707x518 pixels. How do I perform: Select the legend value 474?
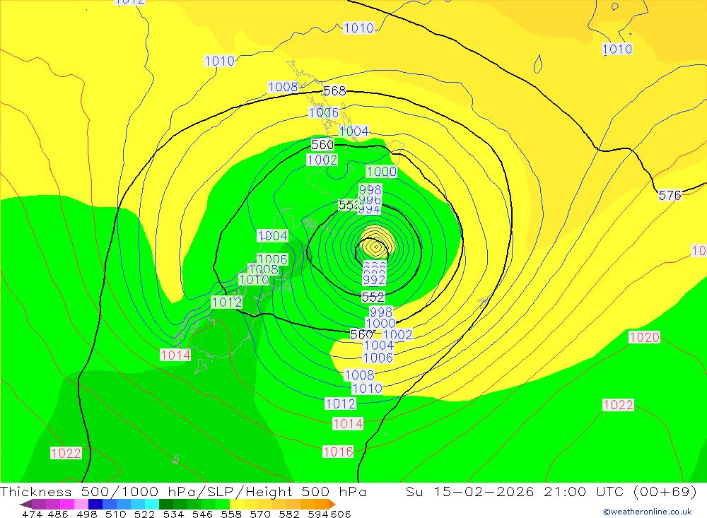(32, 514)
